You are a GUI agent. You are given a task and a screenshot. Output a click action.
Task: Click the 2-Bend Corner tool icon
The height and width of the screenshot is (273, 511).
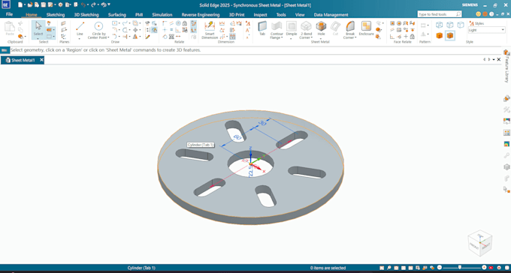click(x=306, y=27)
